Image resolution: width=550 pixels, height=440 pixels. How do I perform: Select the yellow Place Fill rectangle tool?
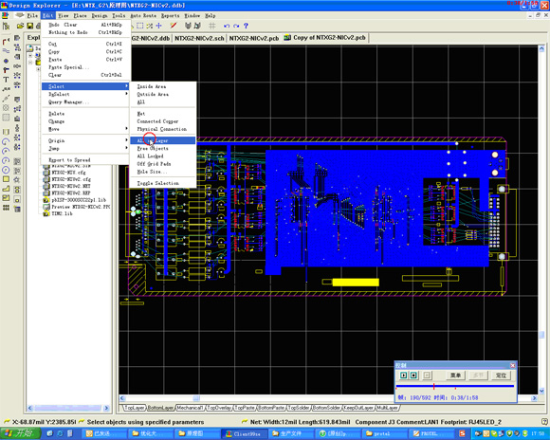6,179
